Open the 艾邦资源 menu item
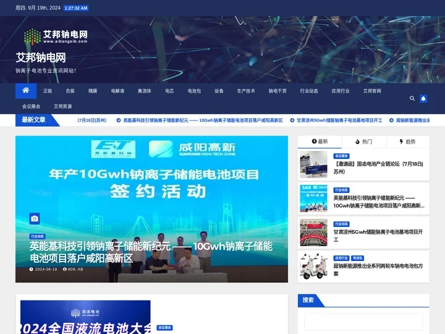445x334 pixels. tap(62, 106)
